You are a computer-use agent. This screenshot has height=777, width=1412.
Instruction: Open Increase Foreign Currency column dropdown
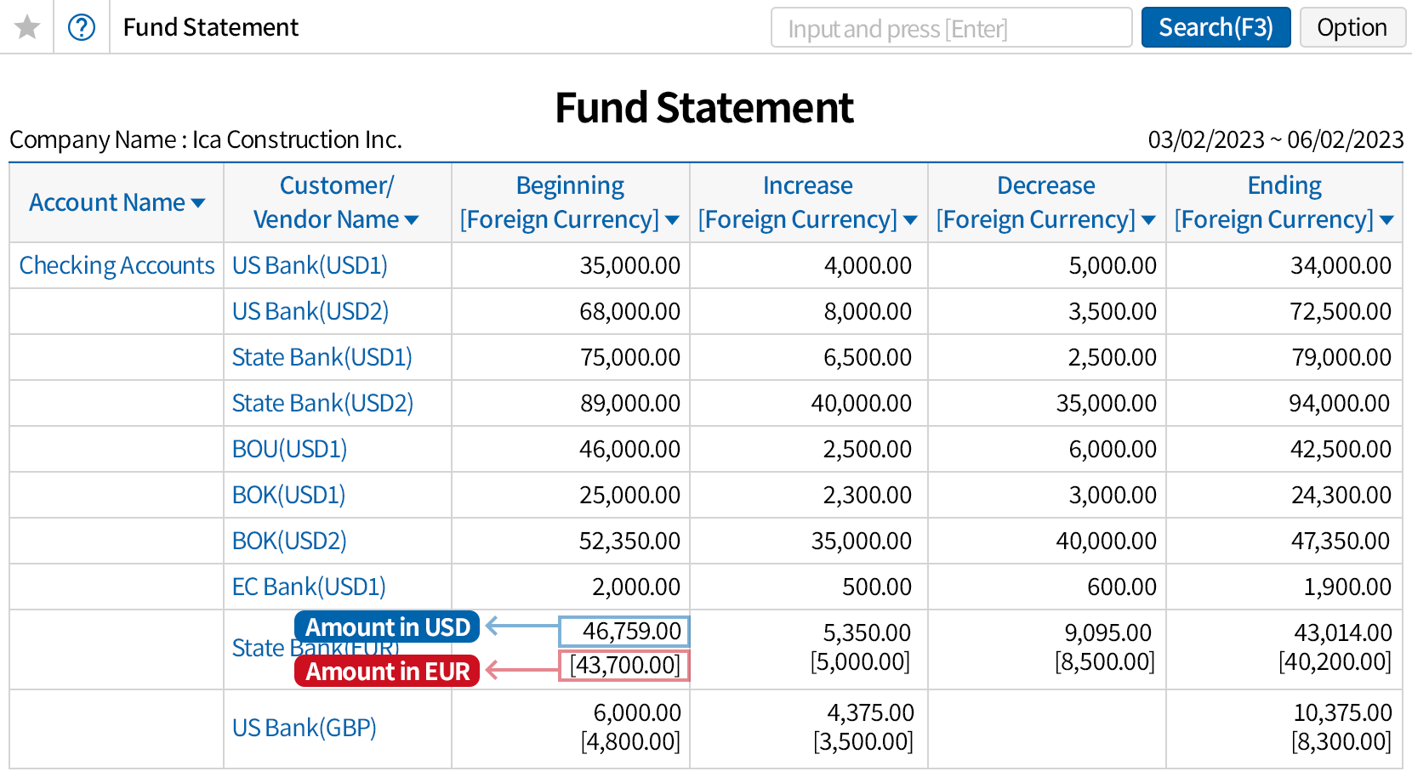point(910,220)
